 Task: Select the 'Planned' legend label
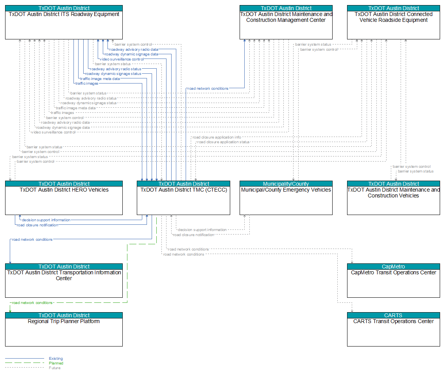coord(56,363)
